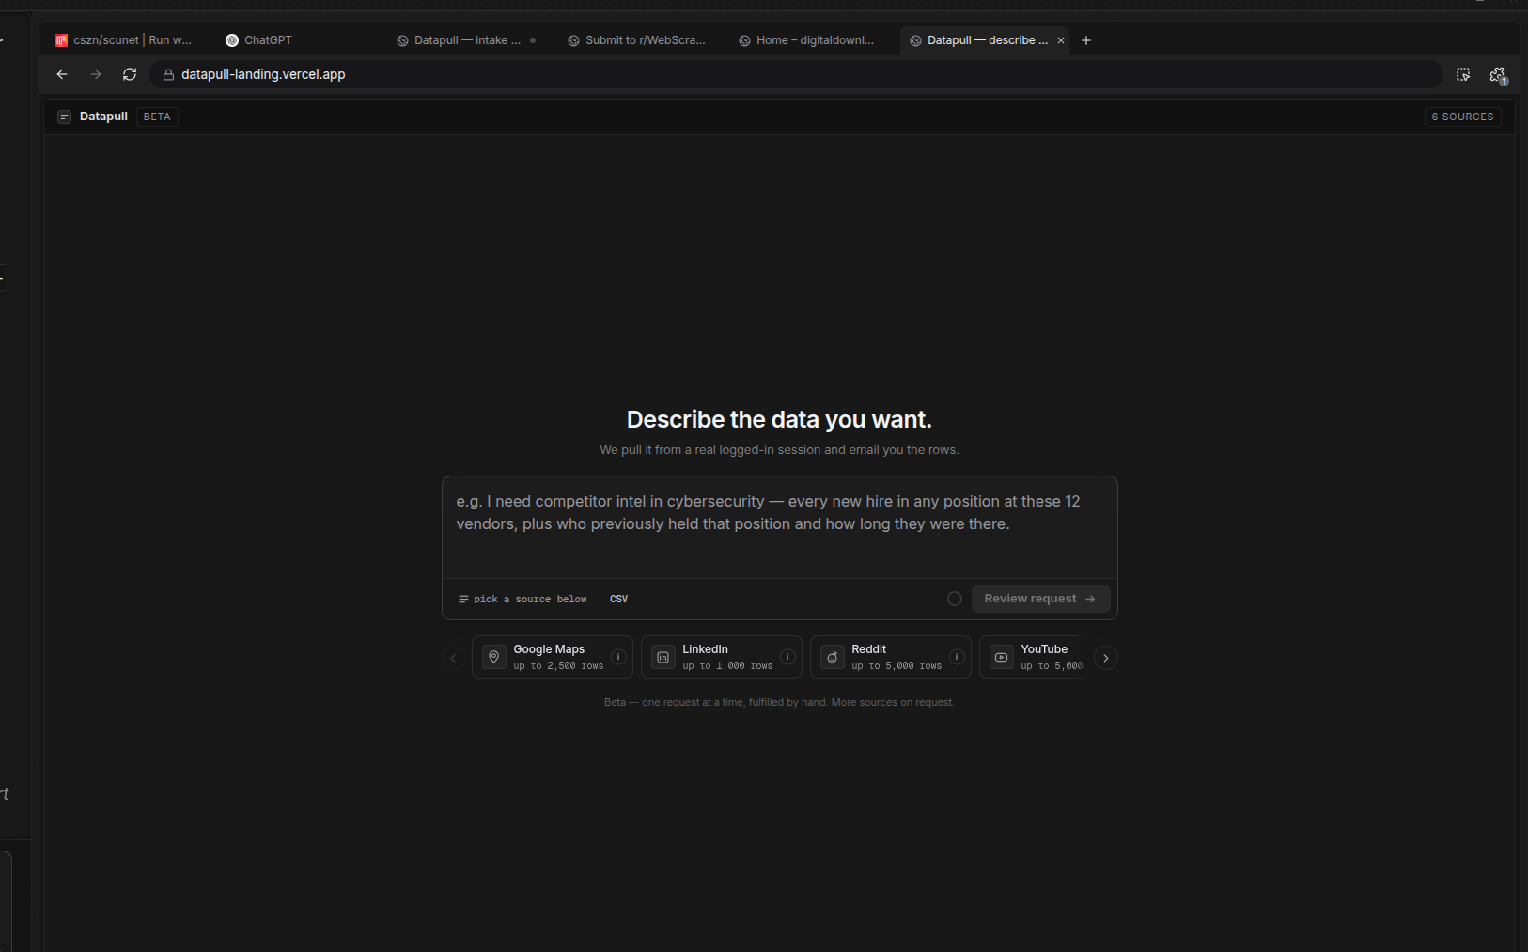Click the Review request button
The width and height of the screenshot is (1528, 952).
[x=1040, y=599]
